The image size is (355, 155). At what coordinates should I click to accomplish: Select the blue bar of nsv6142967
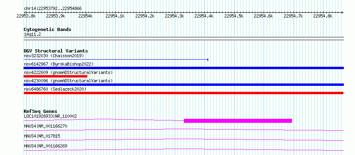click(x=183, y=68)
